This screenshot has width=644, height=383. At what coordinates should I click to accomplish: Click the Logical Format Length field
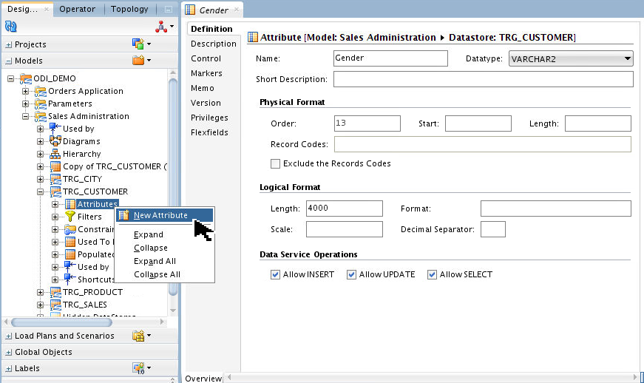(x=344, y=208)
